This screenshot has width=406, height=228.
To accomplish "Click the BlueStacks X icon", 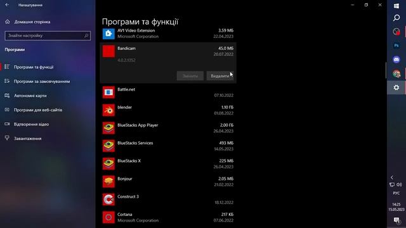I will pos(108,163).
